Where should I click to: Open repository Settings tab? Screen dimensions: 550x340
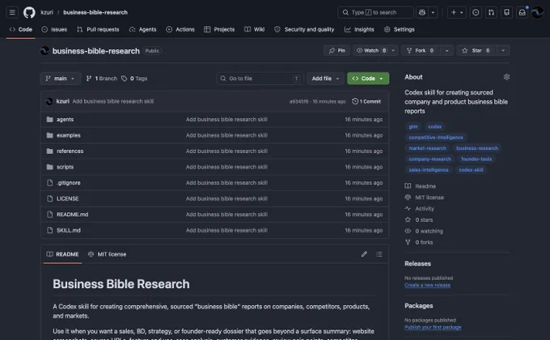pyautogui.click(x=400, y=29)
